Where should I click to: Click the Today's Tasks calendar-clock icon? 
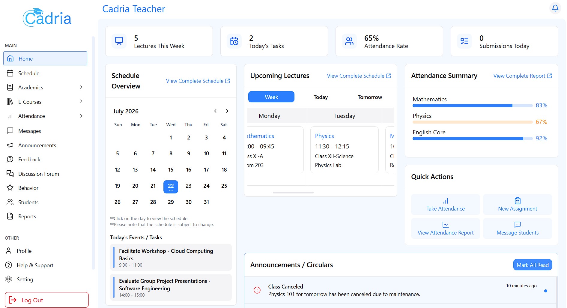click(x=234, y=41)
